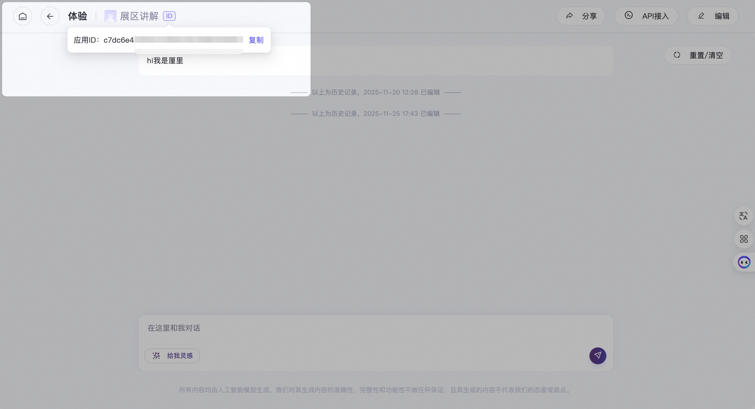Open the robot assistant floating icon
The height and width of the screenshot is (409, 755).
tap(744, 262)
